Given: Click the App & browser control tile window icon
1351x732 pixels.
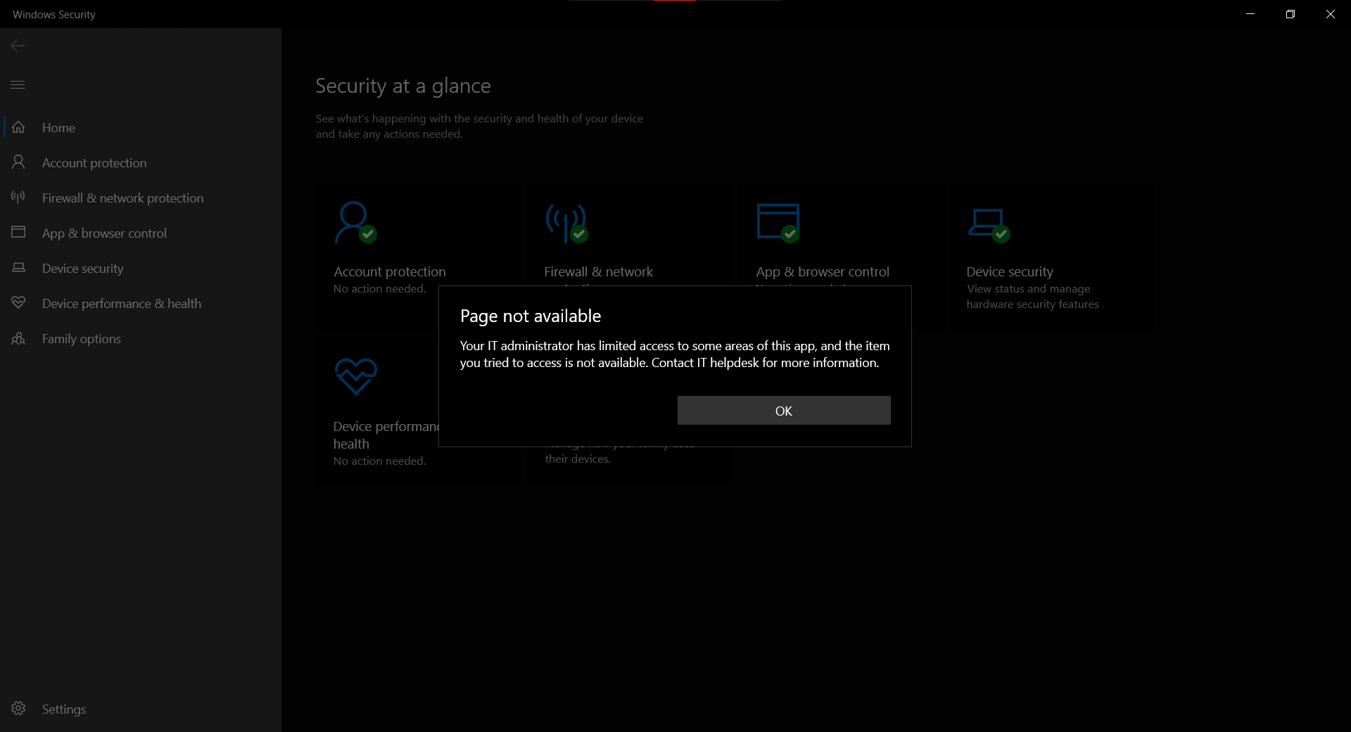Looking at the screenshot, I should pyautogui.click(x=778, y=224).
